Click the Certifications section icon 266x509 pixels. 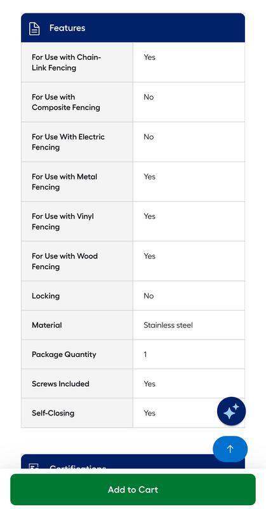tap(34, 466)
